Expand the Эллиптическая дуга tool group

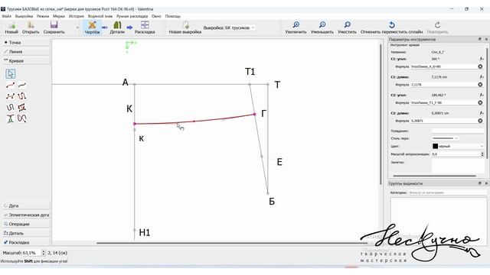click(x=26, y=215)
